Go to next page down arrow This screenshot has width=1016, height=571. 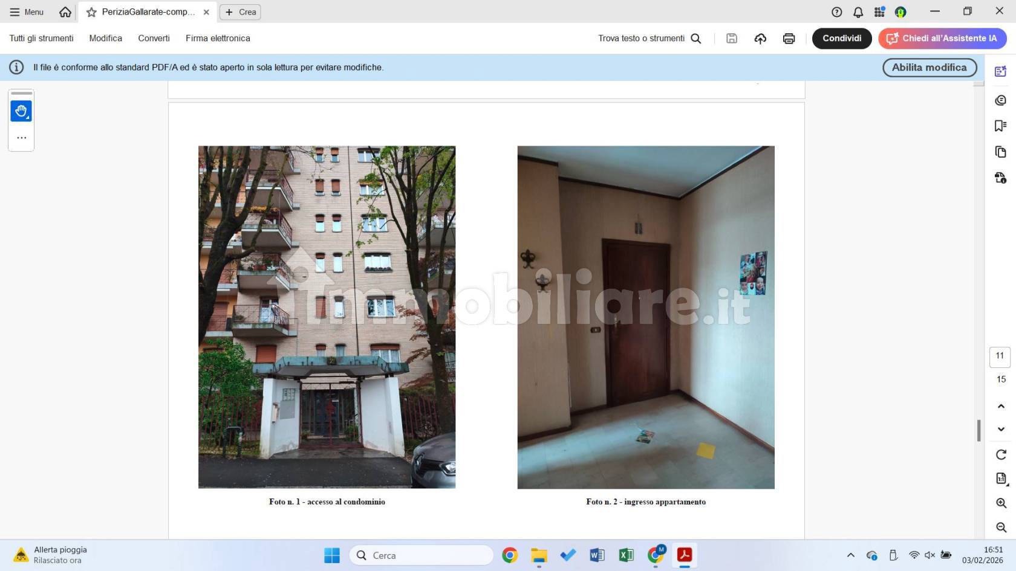[1001, 429]
